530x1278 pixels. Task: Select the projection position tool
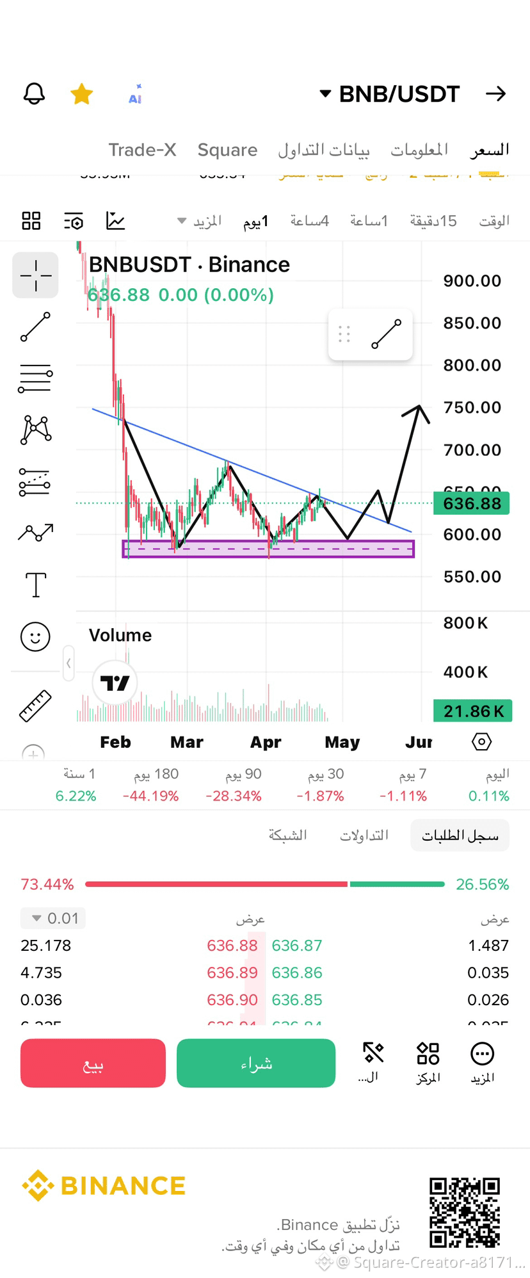point(35,482)
